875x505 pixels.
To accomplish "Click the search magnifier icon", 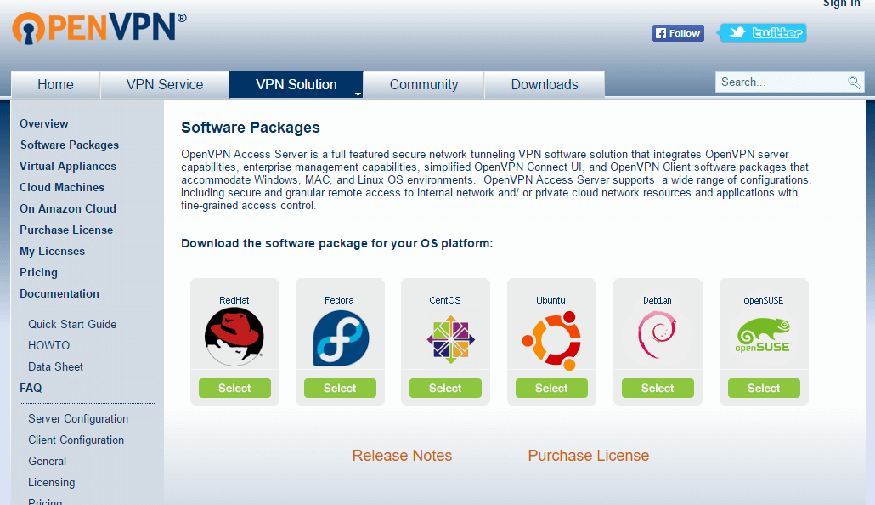I will pyautogui.click(x=854, y=82).
